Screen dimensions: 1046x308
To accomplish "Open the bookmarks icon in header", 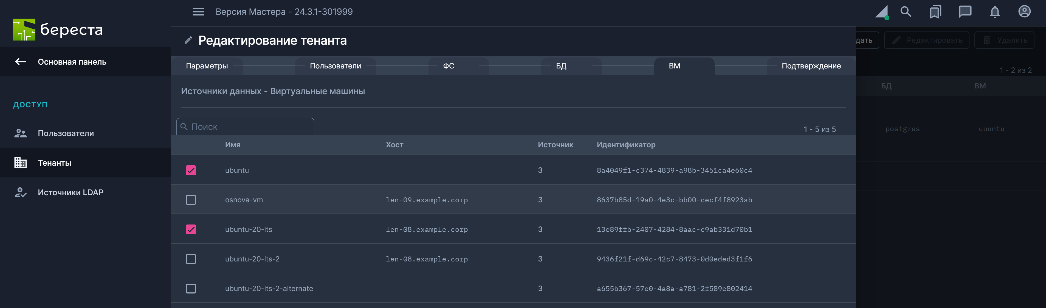I will click(x=935, y=12).
